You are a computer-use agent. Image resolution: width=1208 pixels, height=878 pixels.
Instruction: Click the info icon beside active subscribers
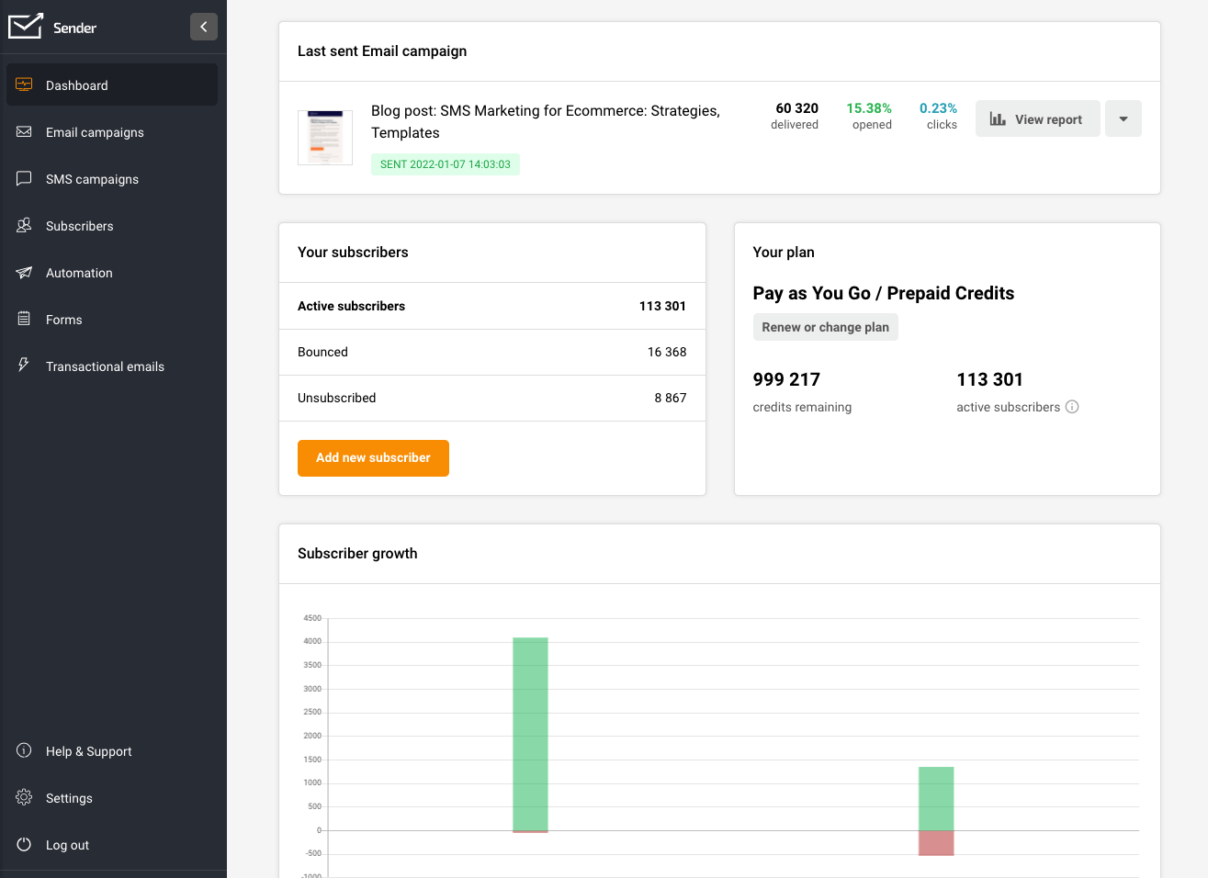pos(1072,406)
